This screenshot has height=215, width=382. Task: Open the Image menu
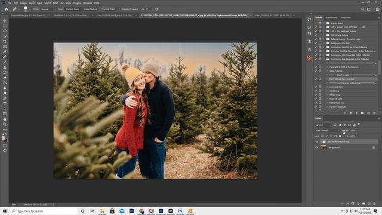coord(23,3)
